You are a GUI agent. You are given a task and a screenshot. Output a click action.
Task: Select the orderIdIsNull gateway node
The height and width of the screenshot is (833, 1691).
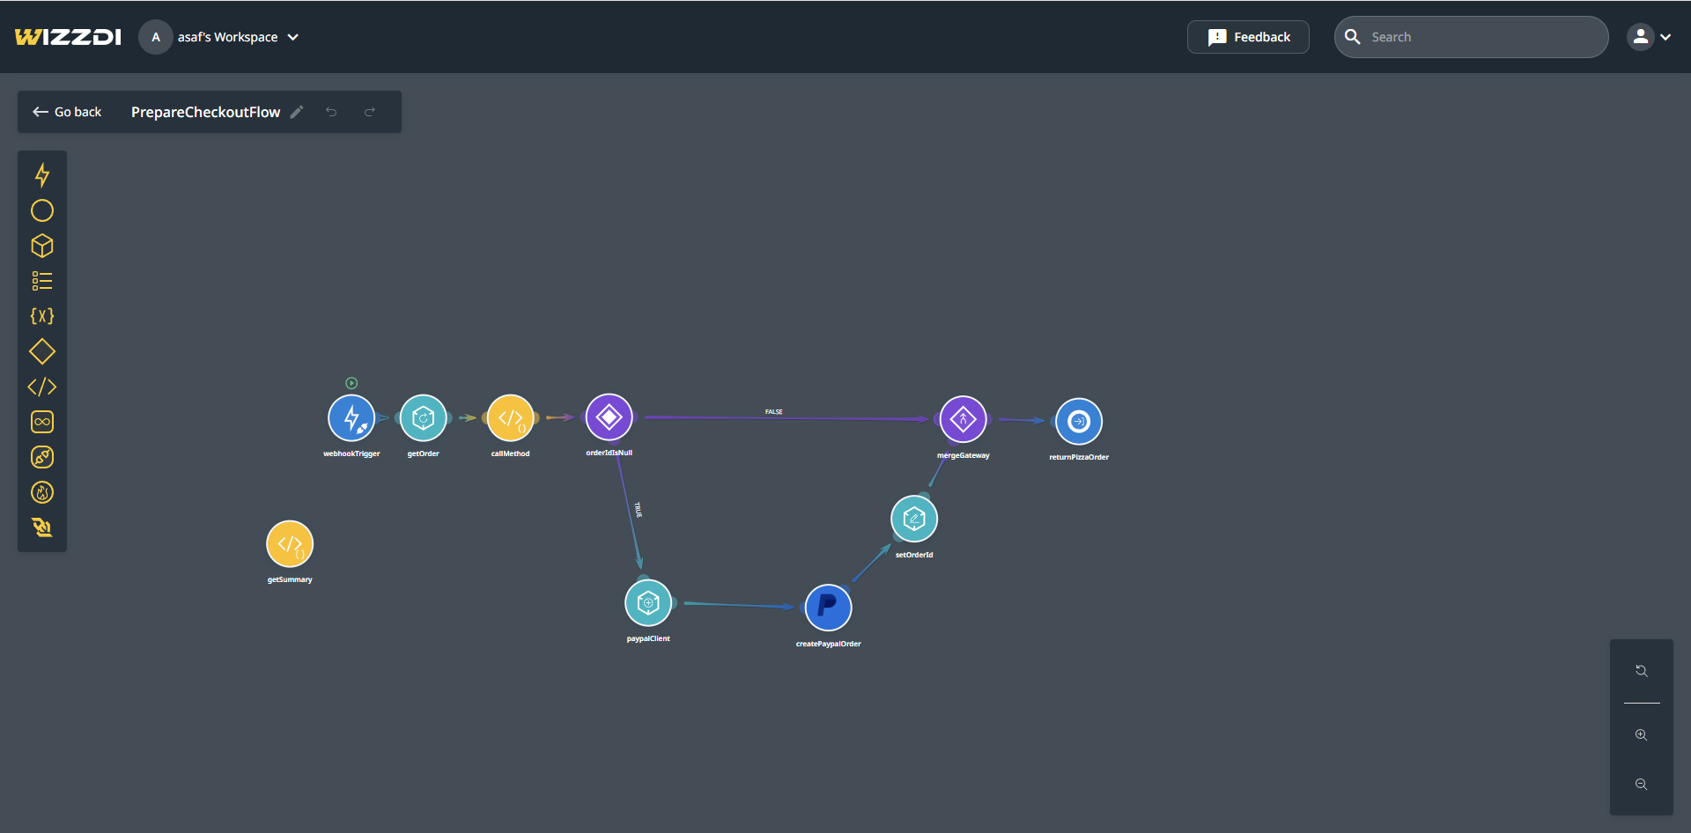609,417
